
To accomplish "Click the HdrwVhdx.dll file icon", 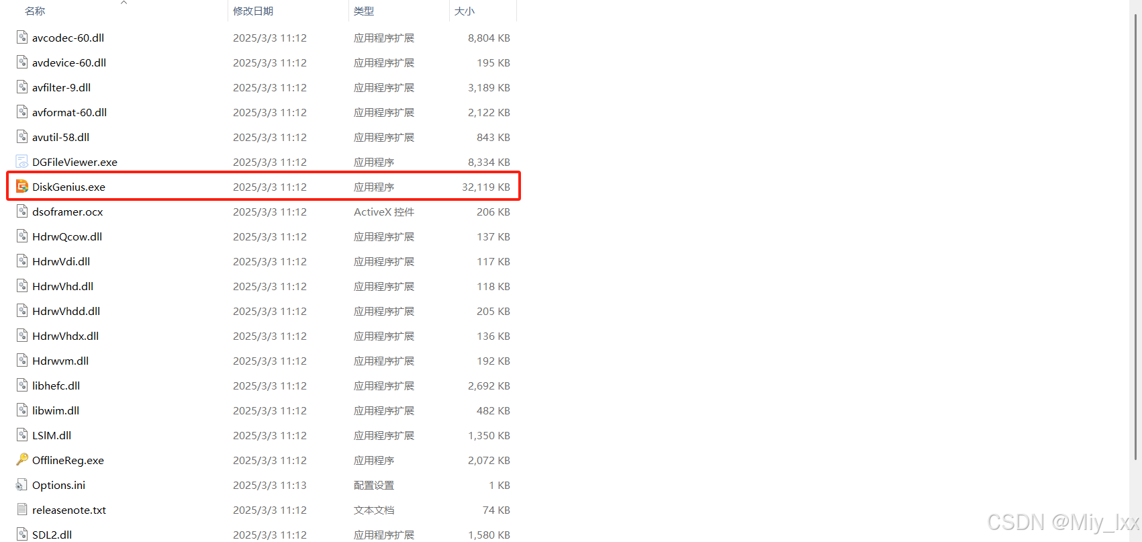I will pyautogui.click(x=22, y=336).
